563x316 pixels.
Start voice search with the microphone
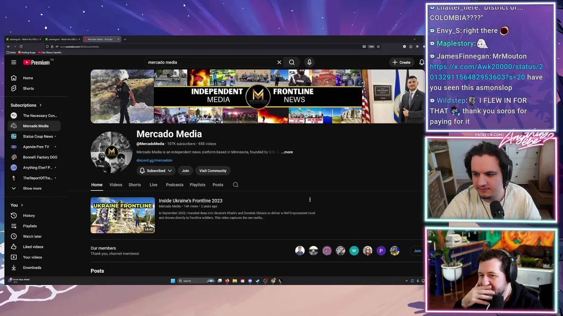pyautogui.click(x=309, y=62)
